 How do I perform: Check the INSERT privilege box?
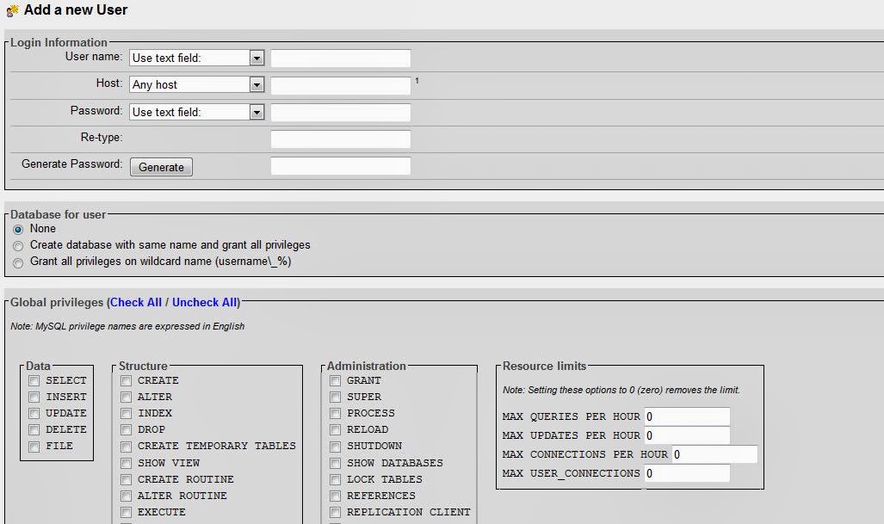point(34,397)
